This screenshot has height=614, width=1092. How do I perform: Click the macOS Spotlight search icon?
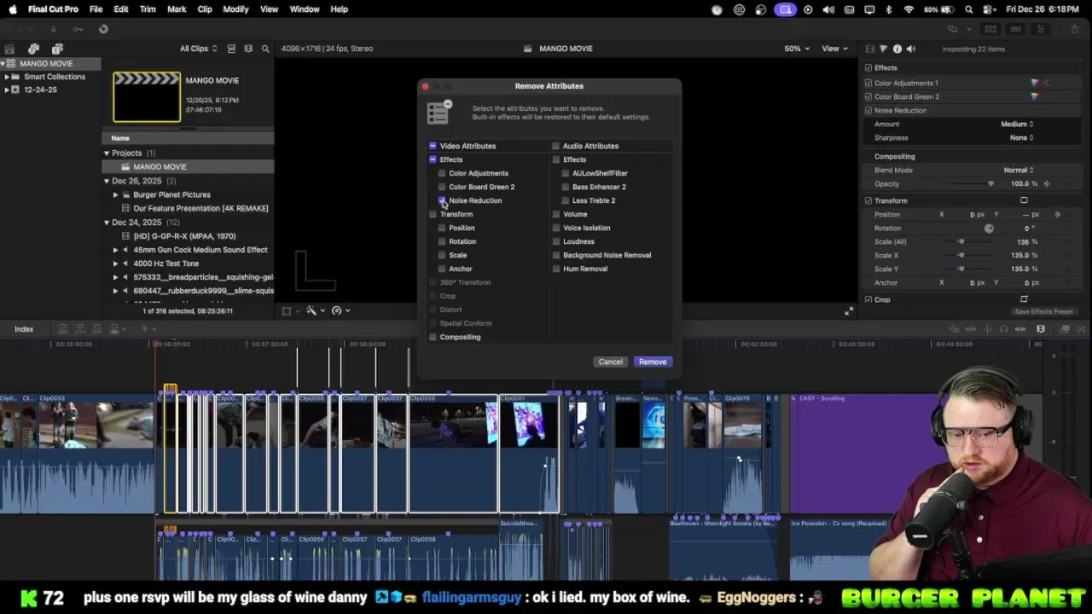969,9
